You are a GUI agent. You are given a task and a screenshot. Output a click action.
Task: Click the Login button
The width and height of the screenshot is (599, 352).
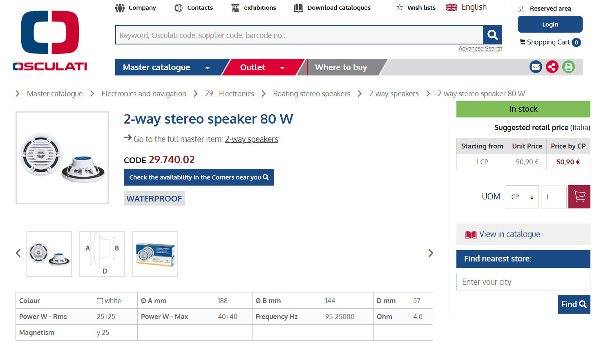pyautogui.click(x=550, y=24)
